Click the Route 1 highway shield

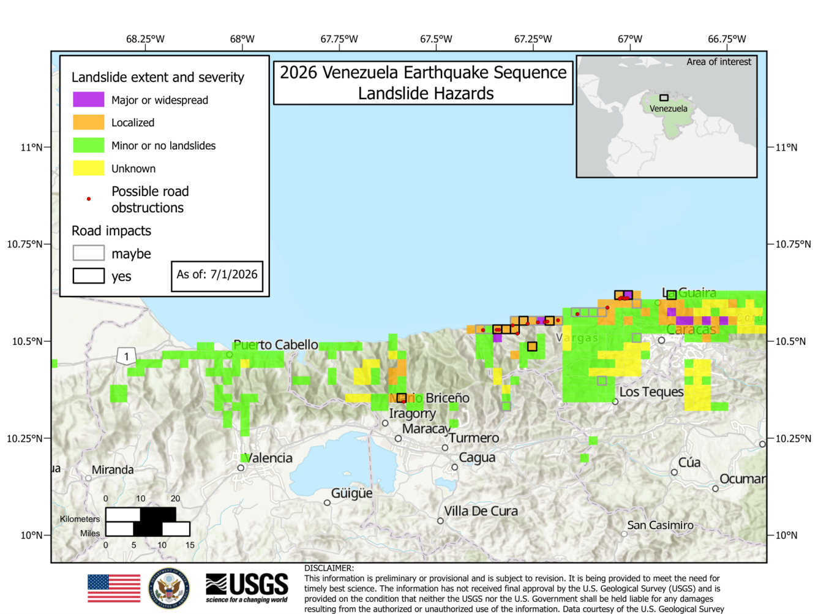126,356
